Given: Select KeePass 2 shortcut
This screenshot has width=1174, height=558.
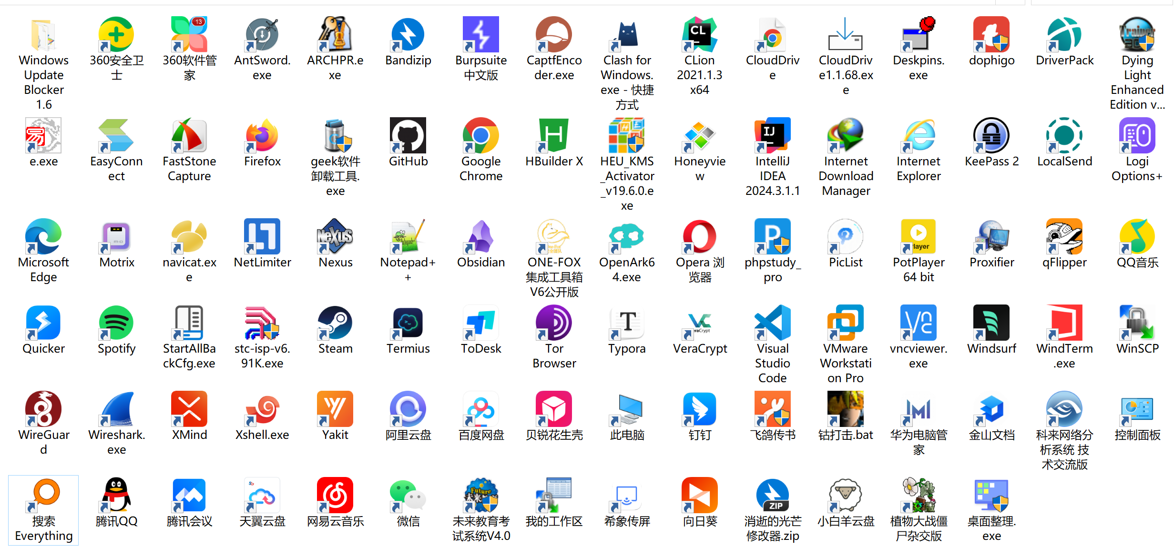Looking at the screenshot, I should point(991,135).
